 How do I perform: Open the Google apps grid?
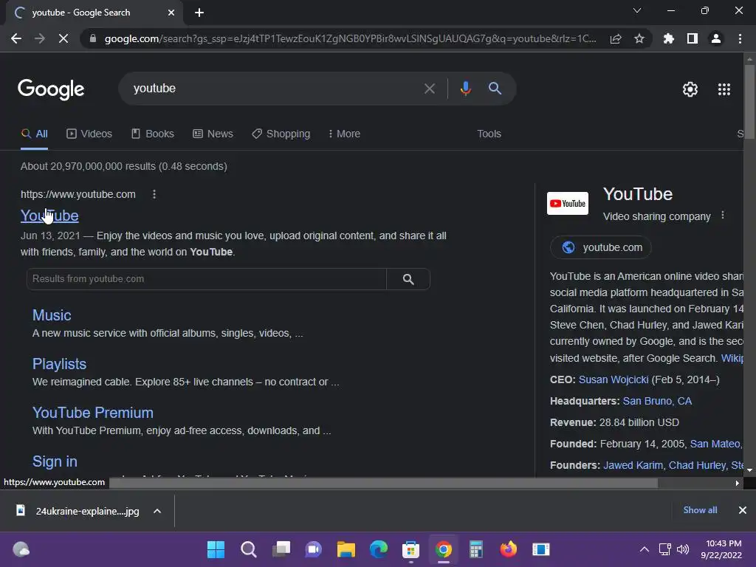[x=724, y=89]
